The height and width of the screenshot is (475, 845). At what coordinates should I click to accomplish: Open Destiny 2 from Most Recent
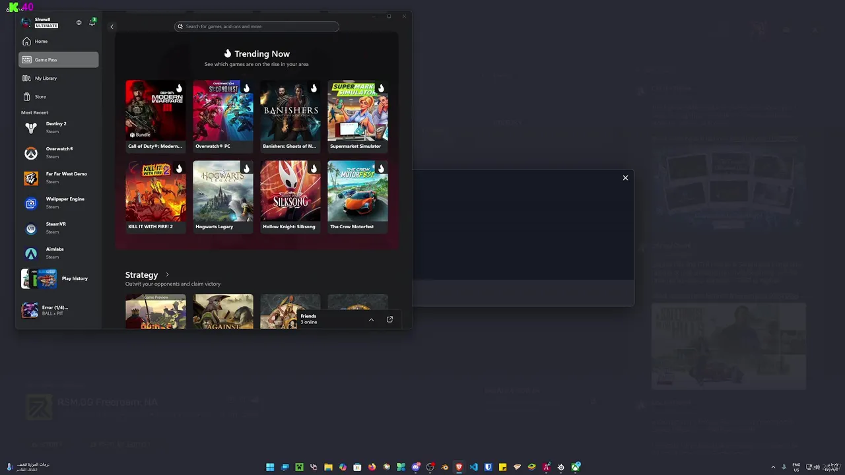tap(59, 127)
